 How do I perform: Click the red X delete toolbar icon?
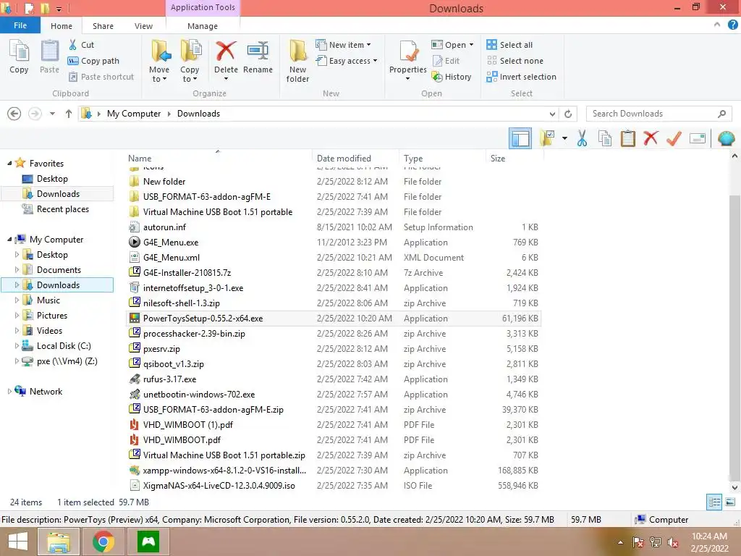click(x=651, y=138)
